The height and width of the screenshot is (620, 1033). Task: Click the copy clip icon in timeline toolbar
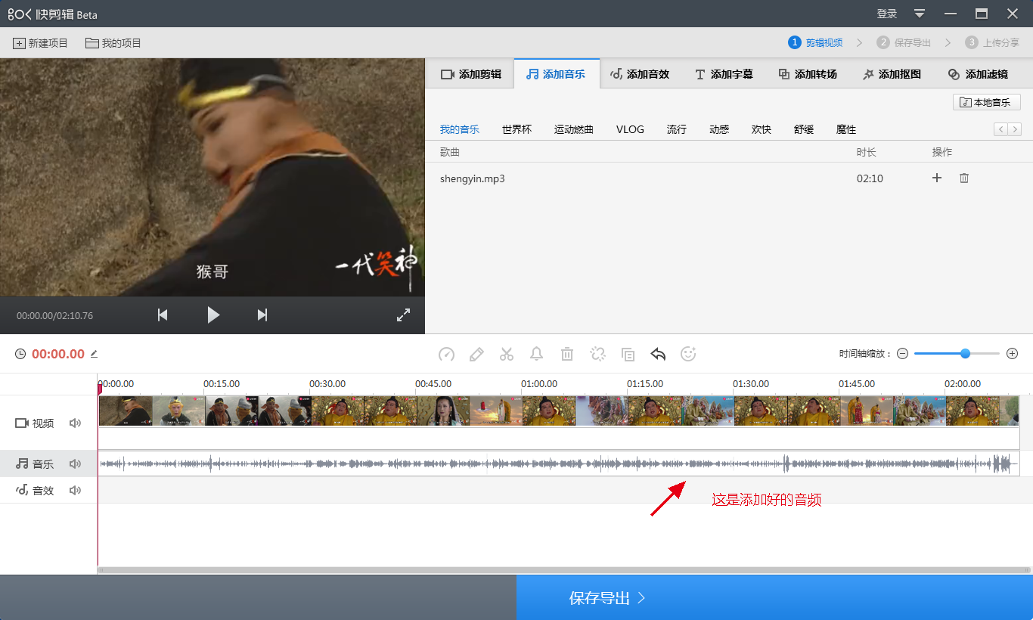pyautogui.click(x=628, y=354)
